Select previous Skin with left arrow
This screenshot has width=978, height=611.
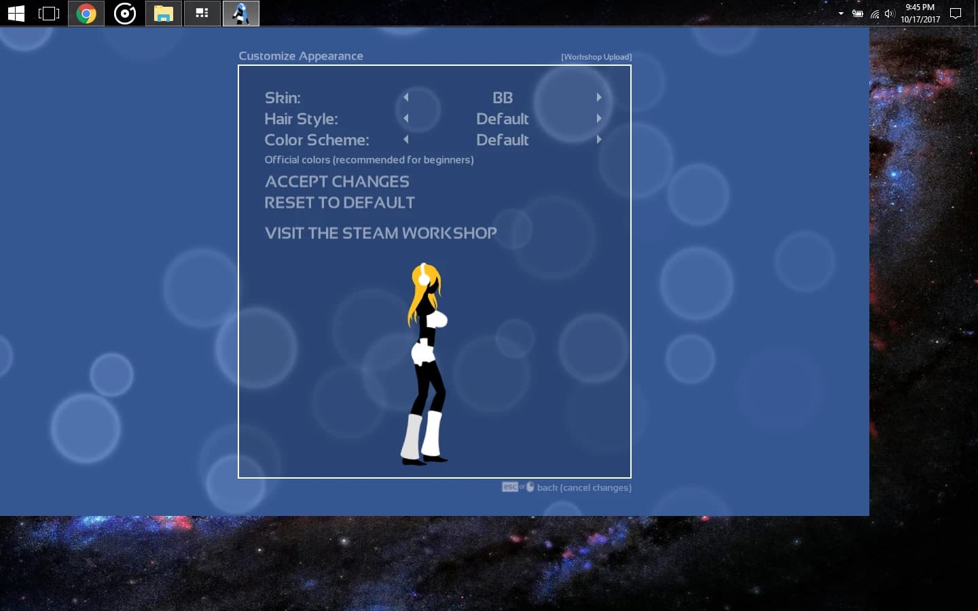pos(406,97)
